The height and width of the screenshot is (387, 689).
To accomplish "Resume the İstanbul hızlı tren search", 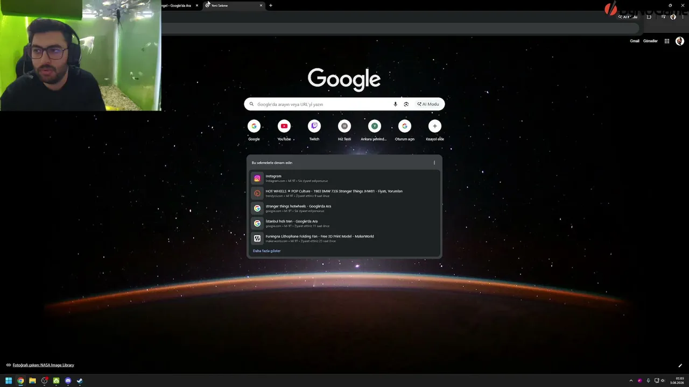I will tap(344, 223).
